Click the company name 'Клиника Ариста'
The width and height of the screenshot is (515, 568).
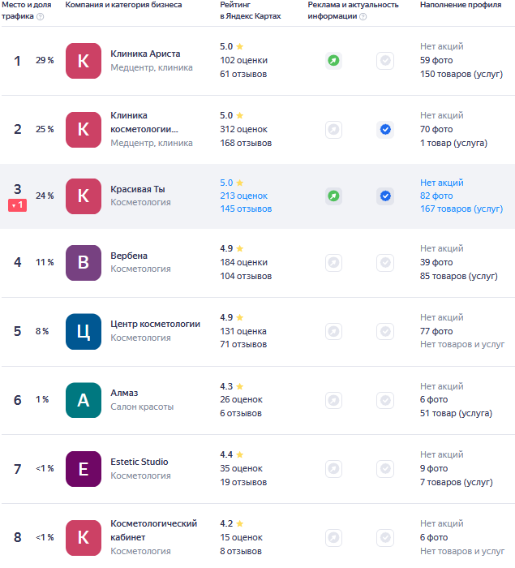(145, 54)
